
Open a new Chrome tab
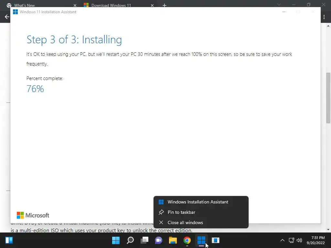pos(165,5)
